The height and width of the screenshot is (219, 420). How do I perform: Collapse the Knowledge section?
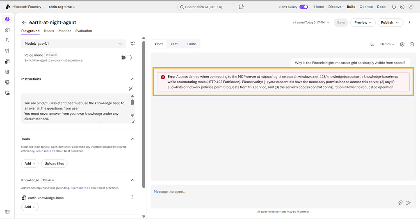coord(132,180)
